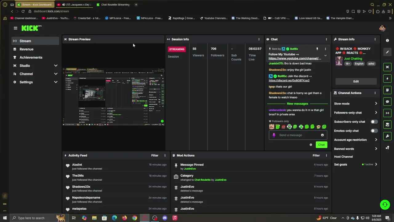Select the first face emote in chat
This screenshot has height=222, width=394.
271,126
